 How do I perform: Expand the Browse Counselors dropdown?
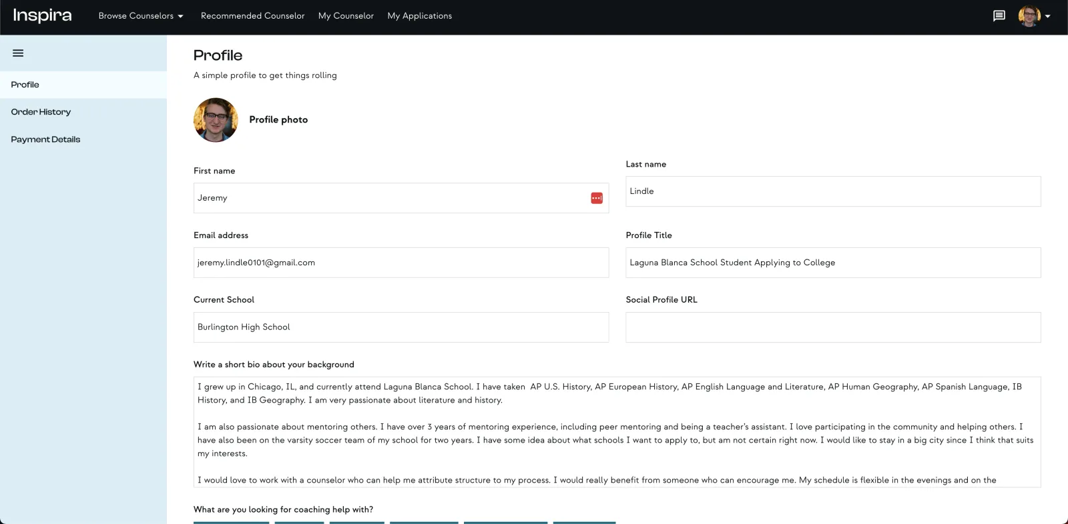141,16
